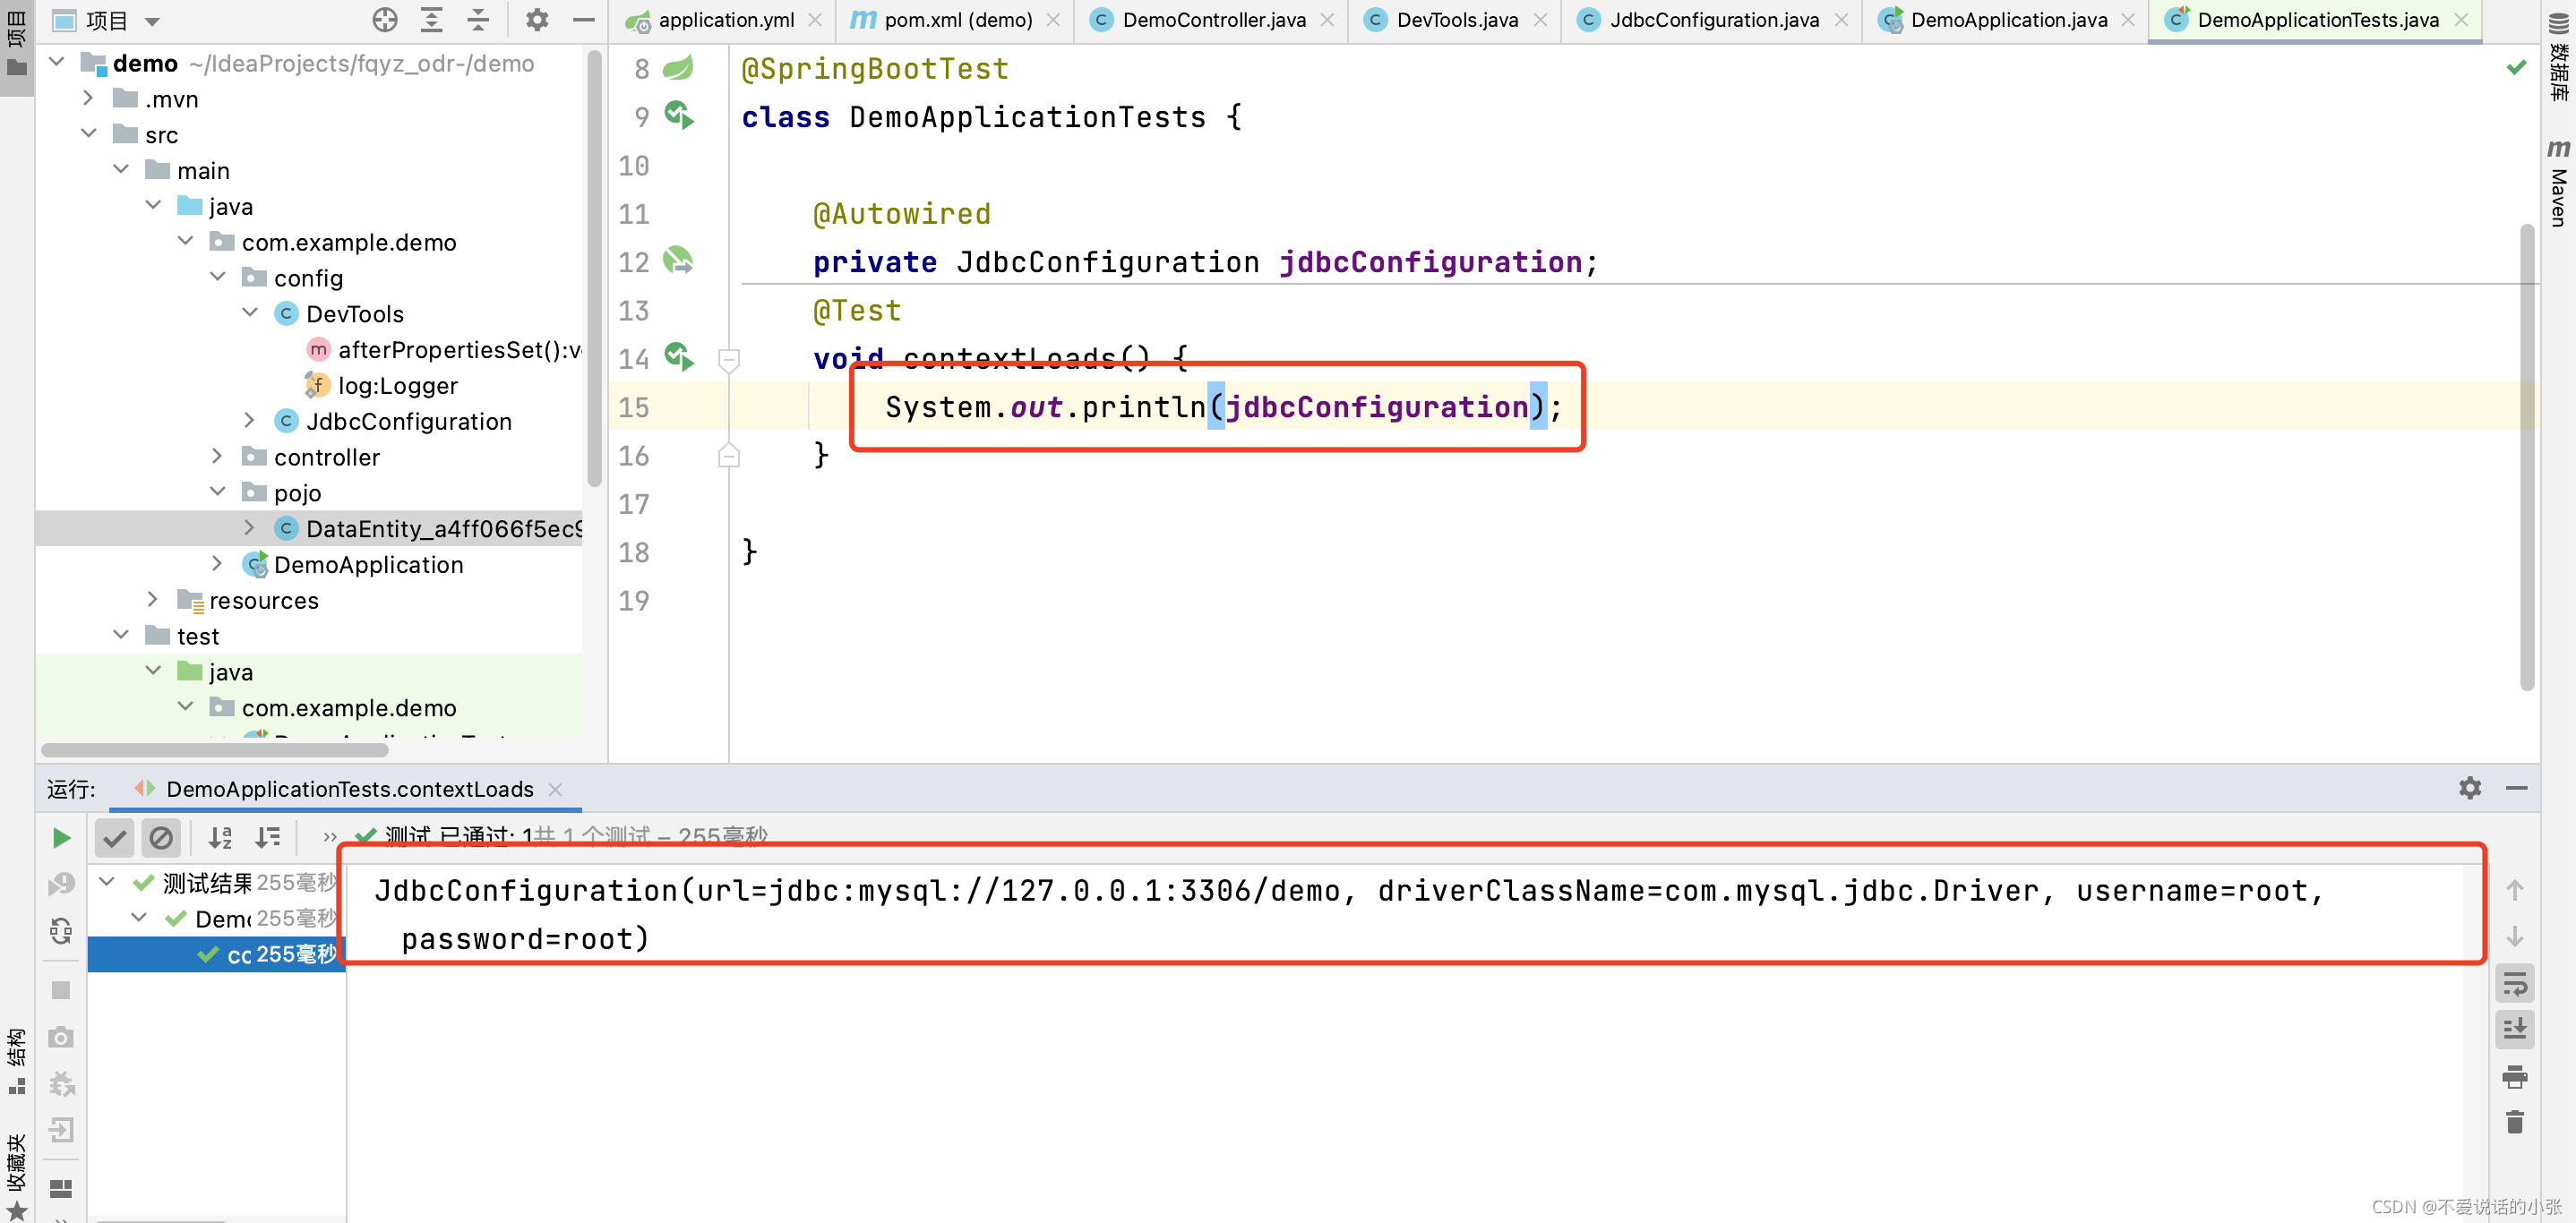Click the locate-in-project crosshair icon
The image size is (2576, 1223).
(385, 20)
